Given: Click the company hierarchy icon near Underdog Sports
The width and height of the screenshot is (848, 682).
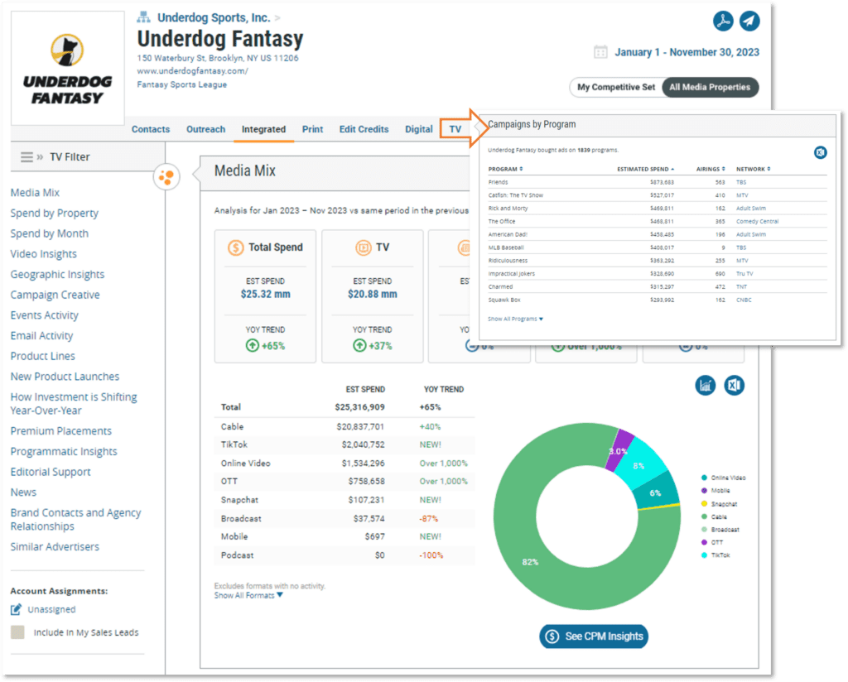Looking at the screenshot, I should [143, 17].
